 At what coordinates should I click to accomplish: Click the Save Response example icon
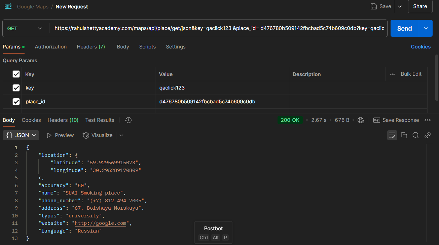coord(377,120)
